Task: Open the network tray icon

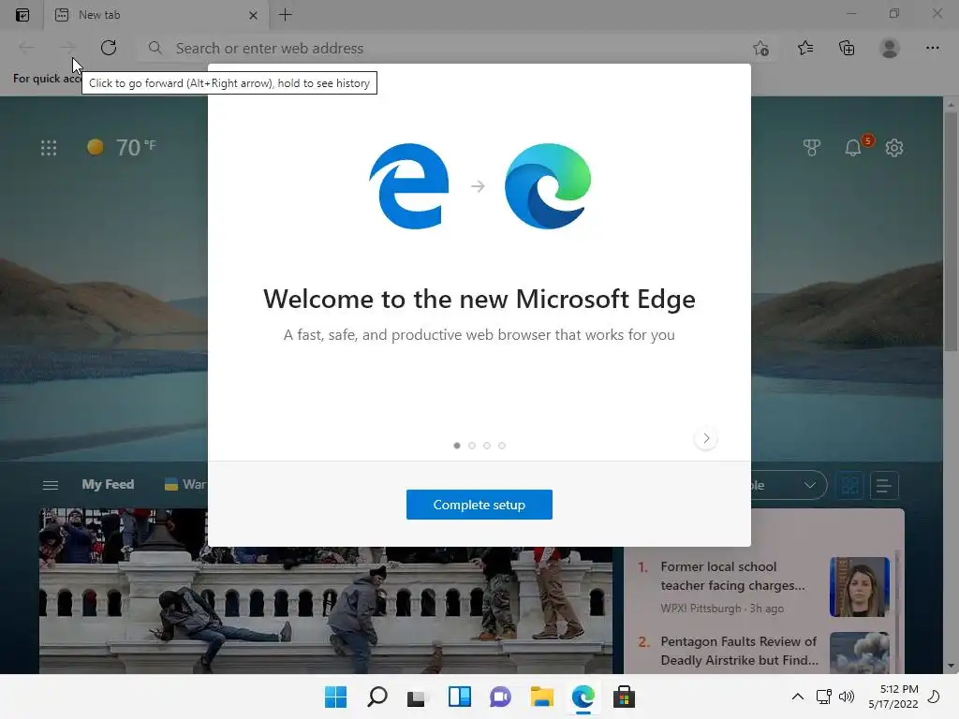Action: pyautogui.click(x=824, y=697)
